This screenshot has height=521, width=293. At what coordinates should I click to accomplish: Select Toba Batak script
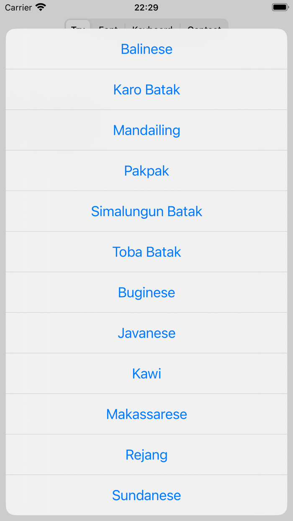(146, 252)
